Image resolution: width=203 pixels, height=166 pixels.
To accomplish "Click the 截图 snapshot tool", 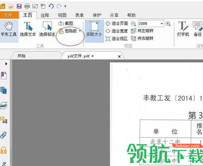I will (x=66, y=23).
